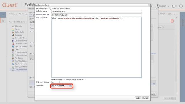Click the Database Indexes icon
The height and width of the screenshot is (104, 185).
(13, 41)
